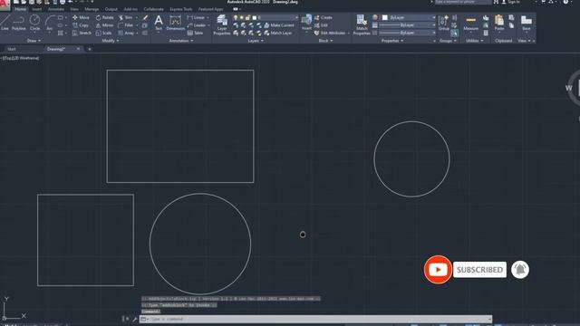The width and height of the screenshot is (580, 326).
Task: Switch to the Start file tab
Action: point(12,49)
